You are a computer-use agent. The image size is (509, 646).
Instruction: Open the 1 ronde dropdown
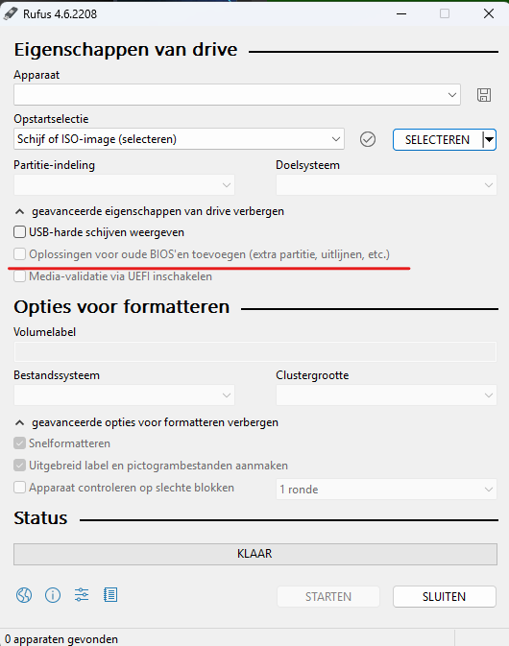386,489
